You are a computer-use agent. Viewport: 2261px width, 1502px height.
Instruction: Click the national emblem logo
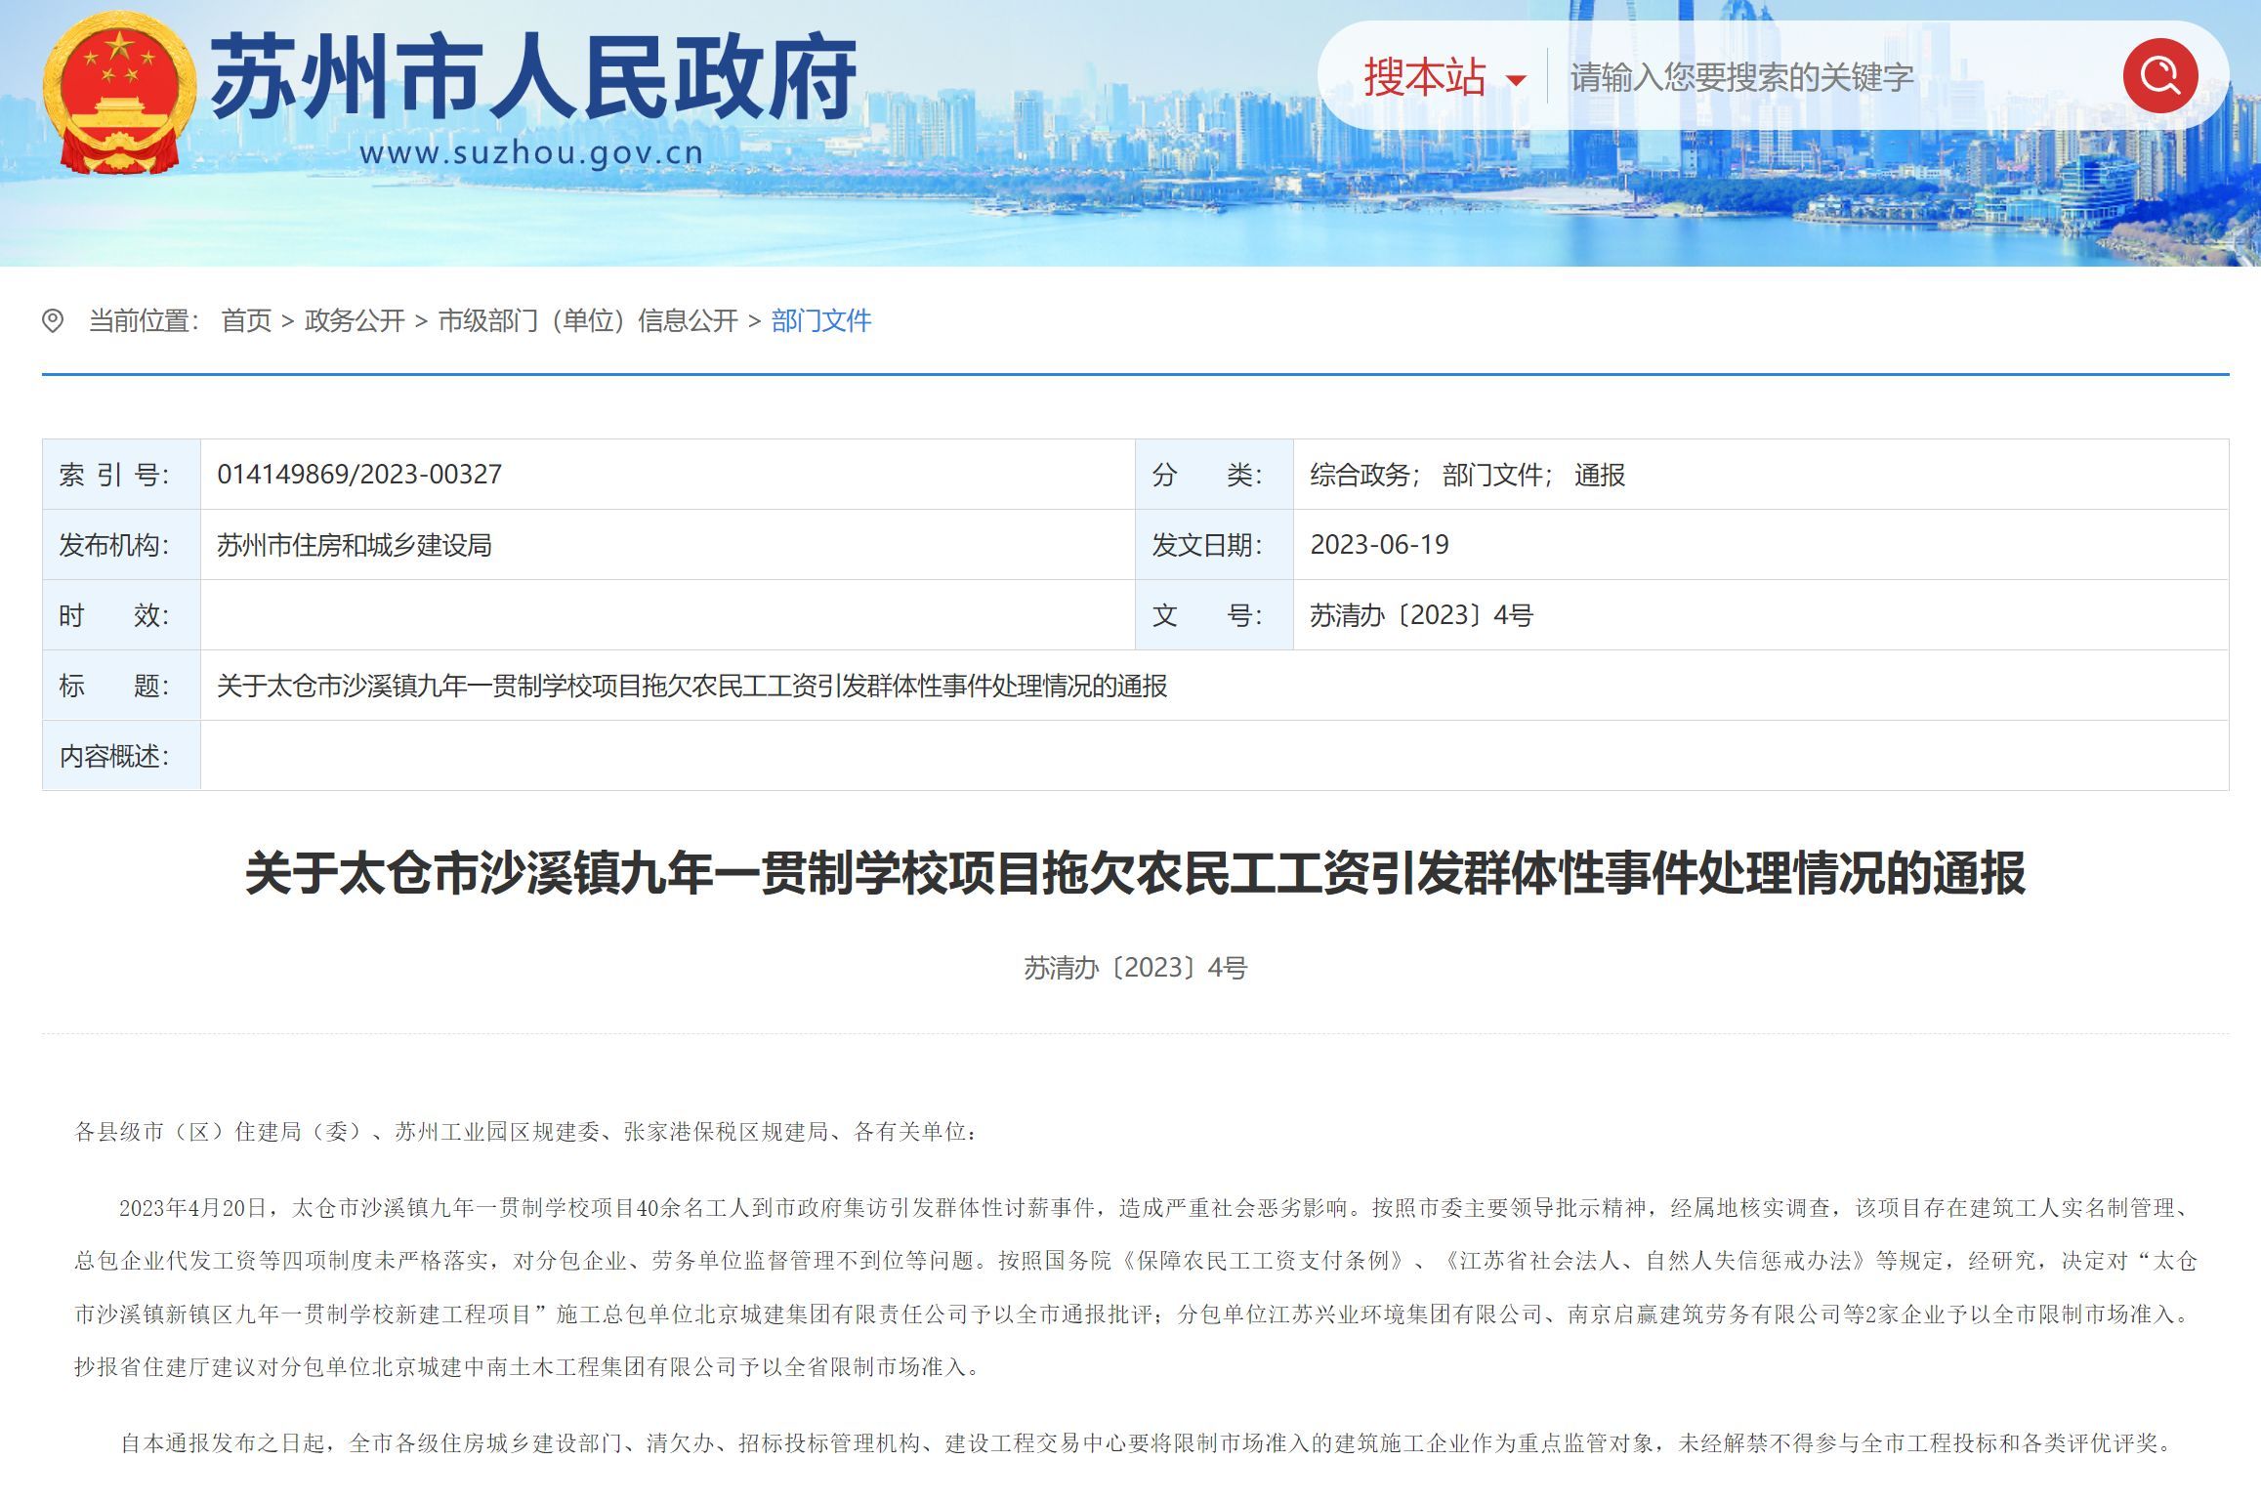118,93
